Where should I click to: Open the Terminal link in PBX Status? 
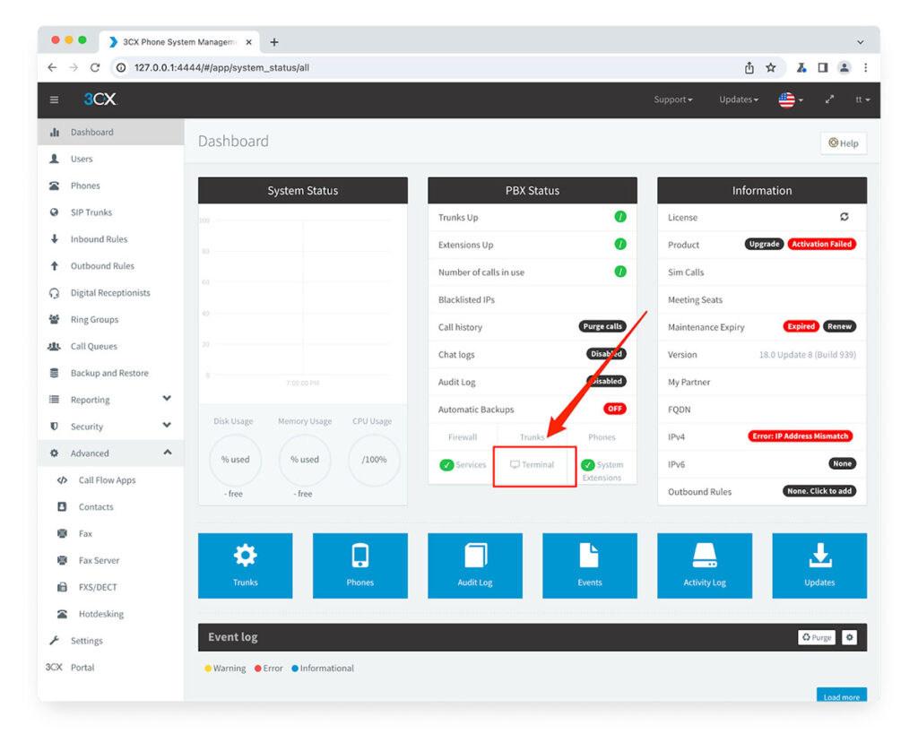(x=533, y=465)
